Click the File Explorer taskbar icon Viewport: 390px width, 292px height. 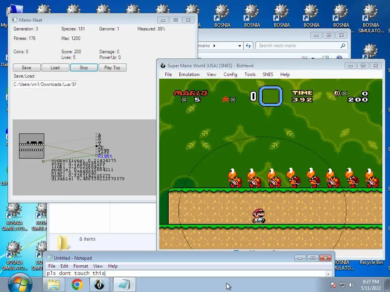[x=54, y=284]
